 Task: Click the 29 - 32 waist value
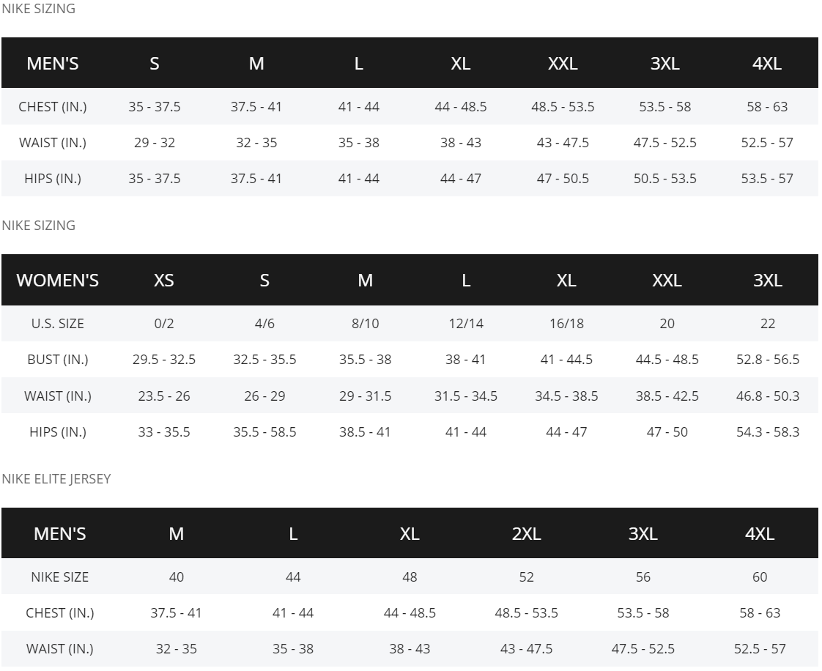coord(155,143)
